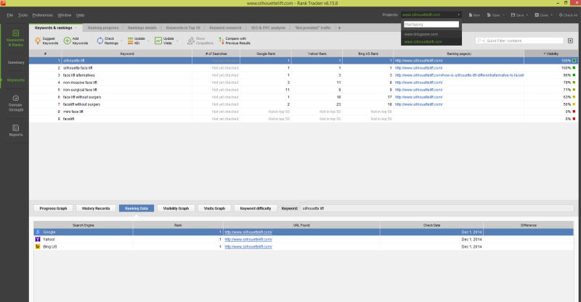This screenshot has width=581, height=302.
Task: Click green visibility indicator for silhouette face lift
Action: tap(574, 68)
